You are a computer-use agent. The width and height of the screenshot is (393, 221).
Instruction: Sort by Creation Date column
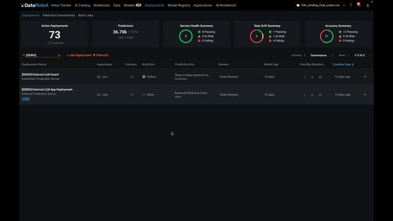(x=343, y=64)
